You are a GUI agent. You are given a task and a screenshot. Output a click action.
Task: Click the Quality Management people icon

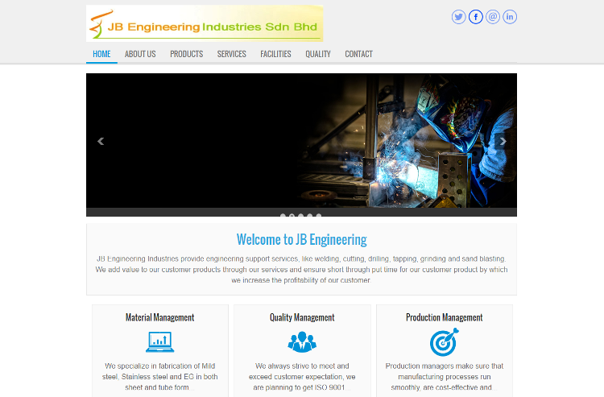click(302, 341)
